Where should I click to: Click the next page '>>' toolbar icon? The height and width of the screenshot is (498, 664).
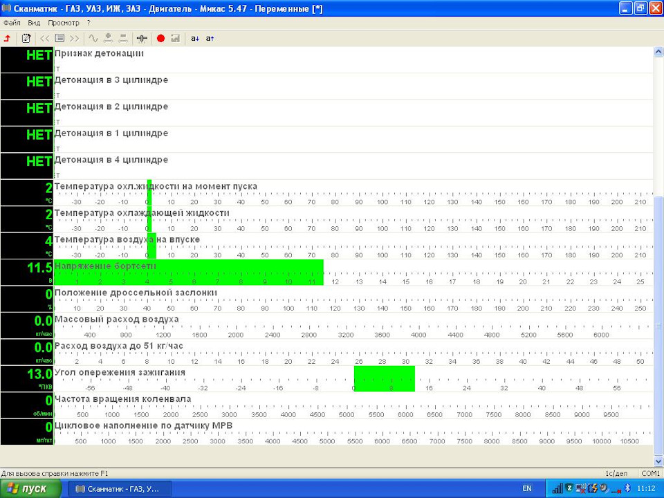click(x=75, y=39)
